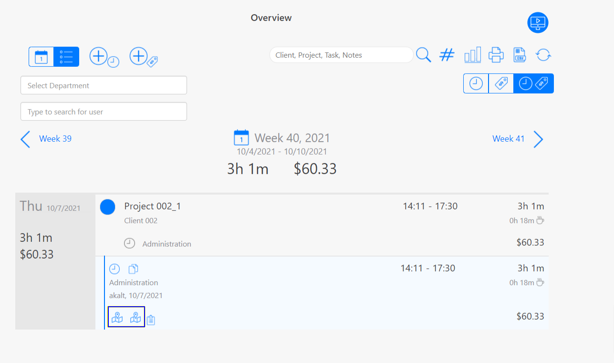Show only expenses with price tag toggle
Image resolution: width=614 pixels, height=363 pixels.
(x=501, y=83)
